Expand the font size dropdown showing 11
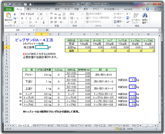Viewport: 165px width, 134px height. 43,14
